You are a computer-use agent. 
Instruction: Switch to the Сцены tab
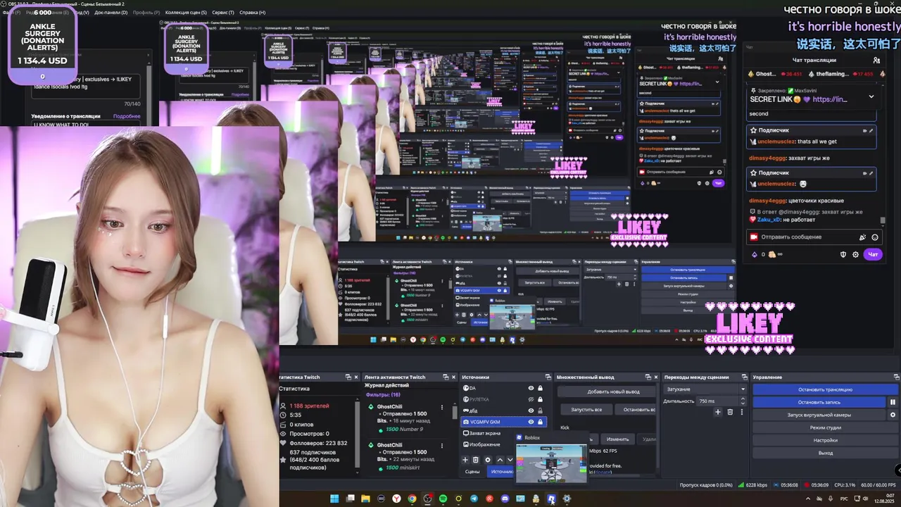click(x=472, y=472)
